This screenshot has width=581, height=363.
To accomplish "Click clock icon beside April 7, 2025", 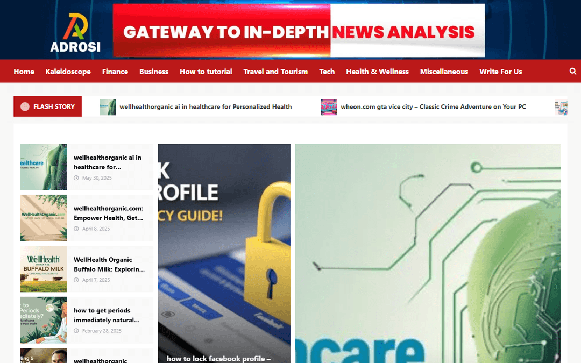I will pos(76,280).
